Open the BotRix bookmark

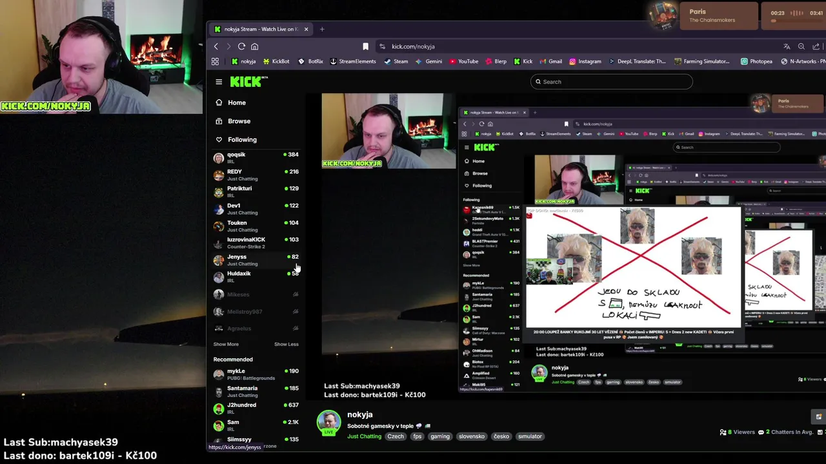310,61
